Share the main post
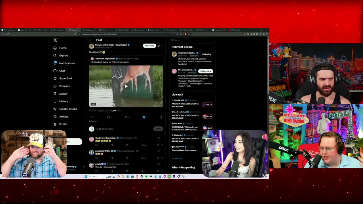Screen dimensions: 363x204 161,117
